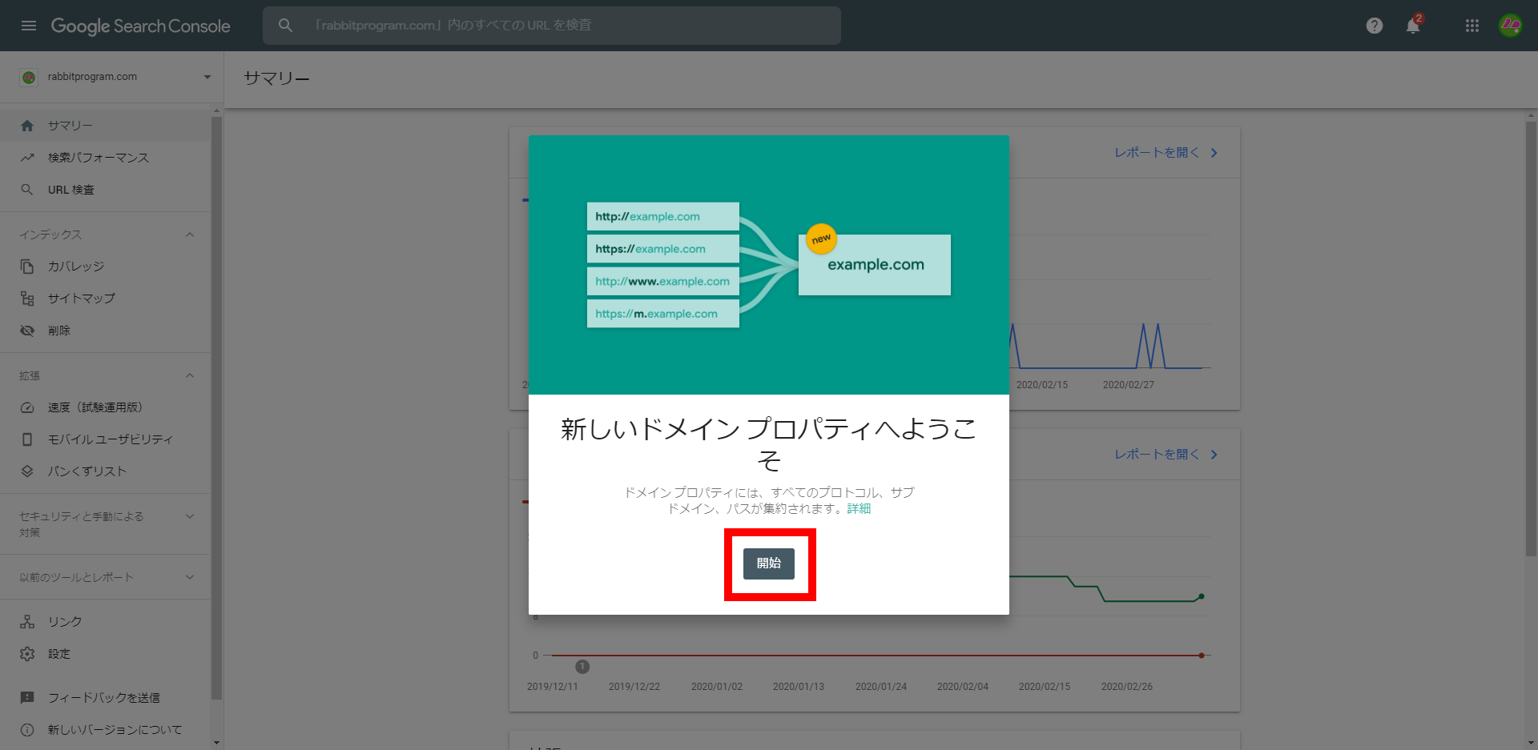Image resolution: width=1538 pixels, height=750 pixels.
Task: Click the magnifier icon beside URL 検査
Action: click(27, 190)
